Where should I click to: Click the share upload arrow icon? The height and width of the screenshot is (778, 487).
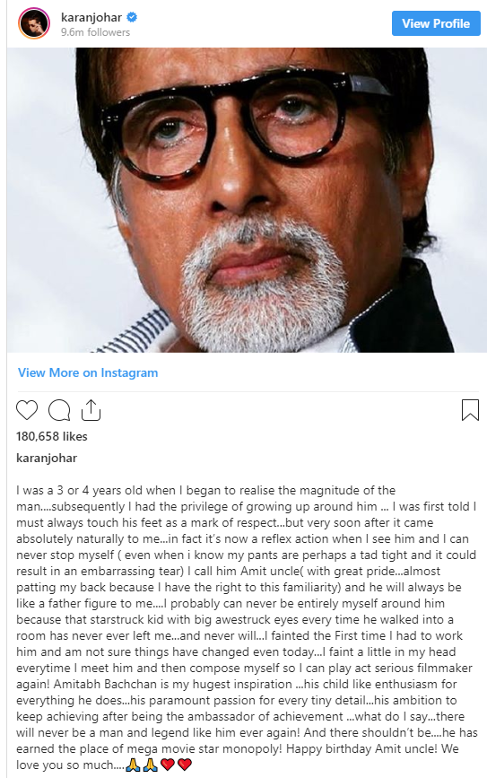point(91,410)
